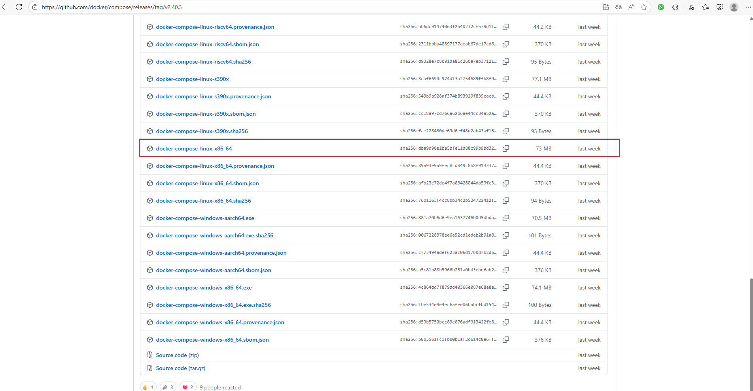Copy sha256 for docker-compose-linux-x86_64.sha256

[x=506, y=201]
